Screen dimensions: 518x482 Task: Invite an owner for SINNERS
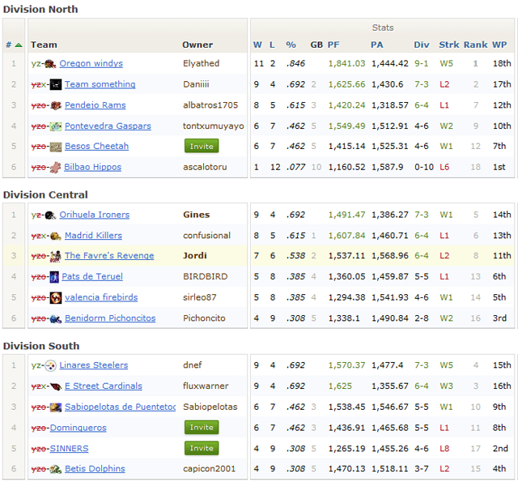(202, 448)
